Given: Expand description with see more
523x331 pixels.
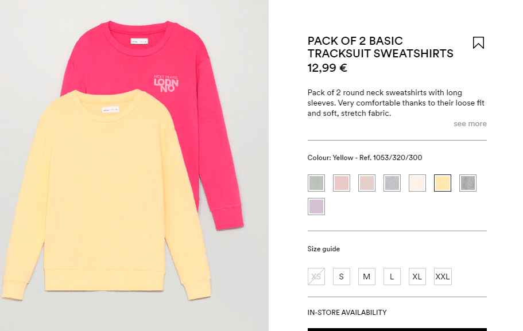Looking at the screenshot, I should (470, 124).
